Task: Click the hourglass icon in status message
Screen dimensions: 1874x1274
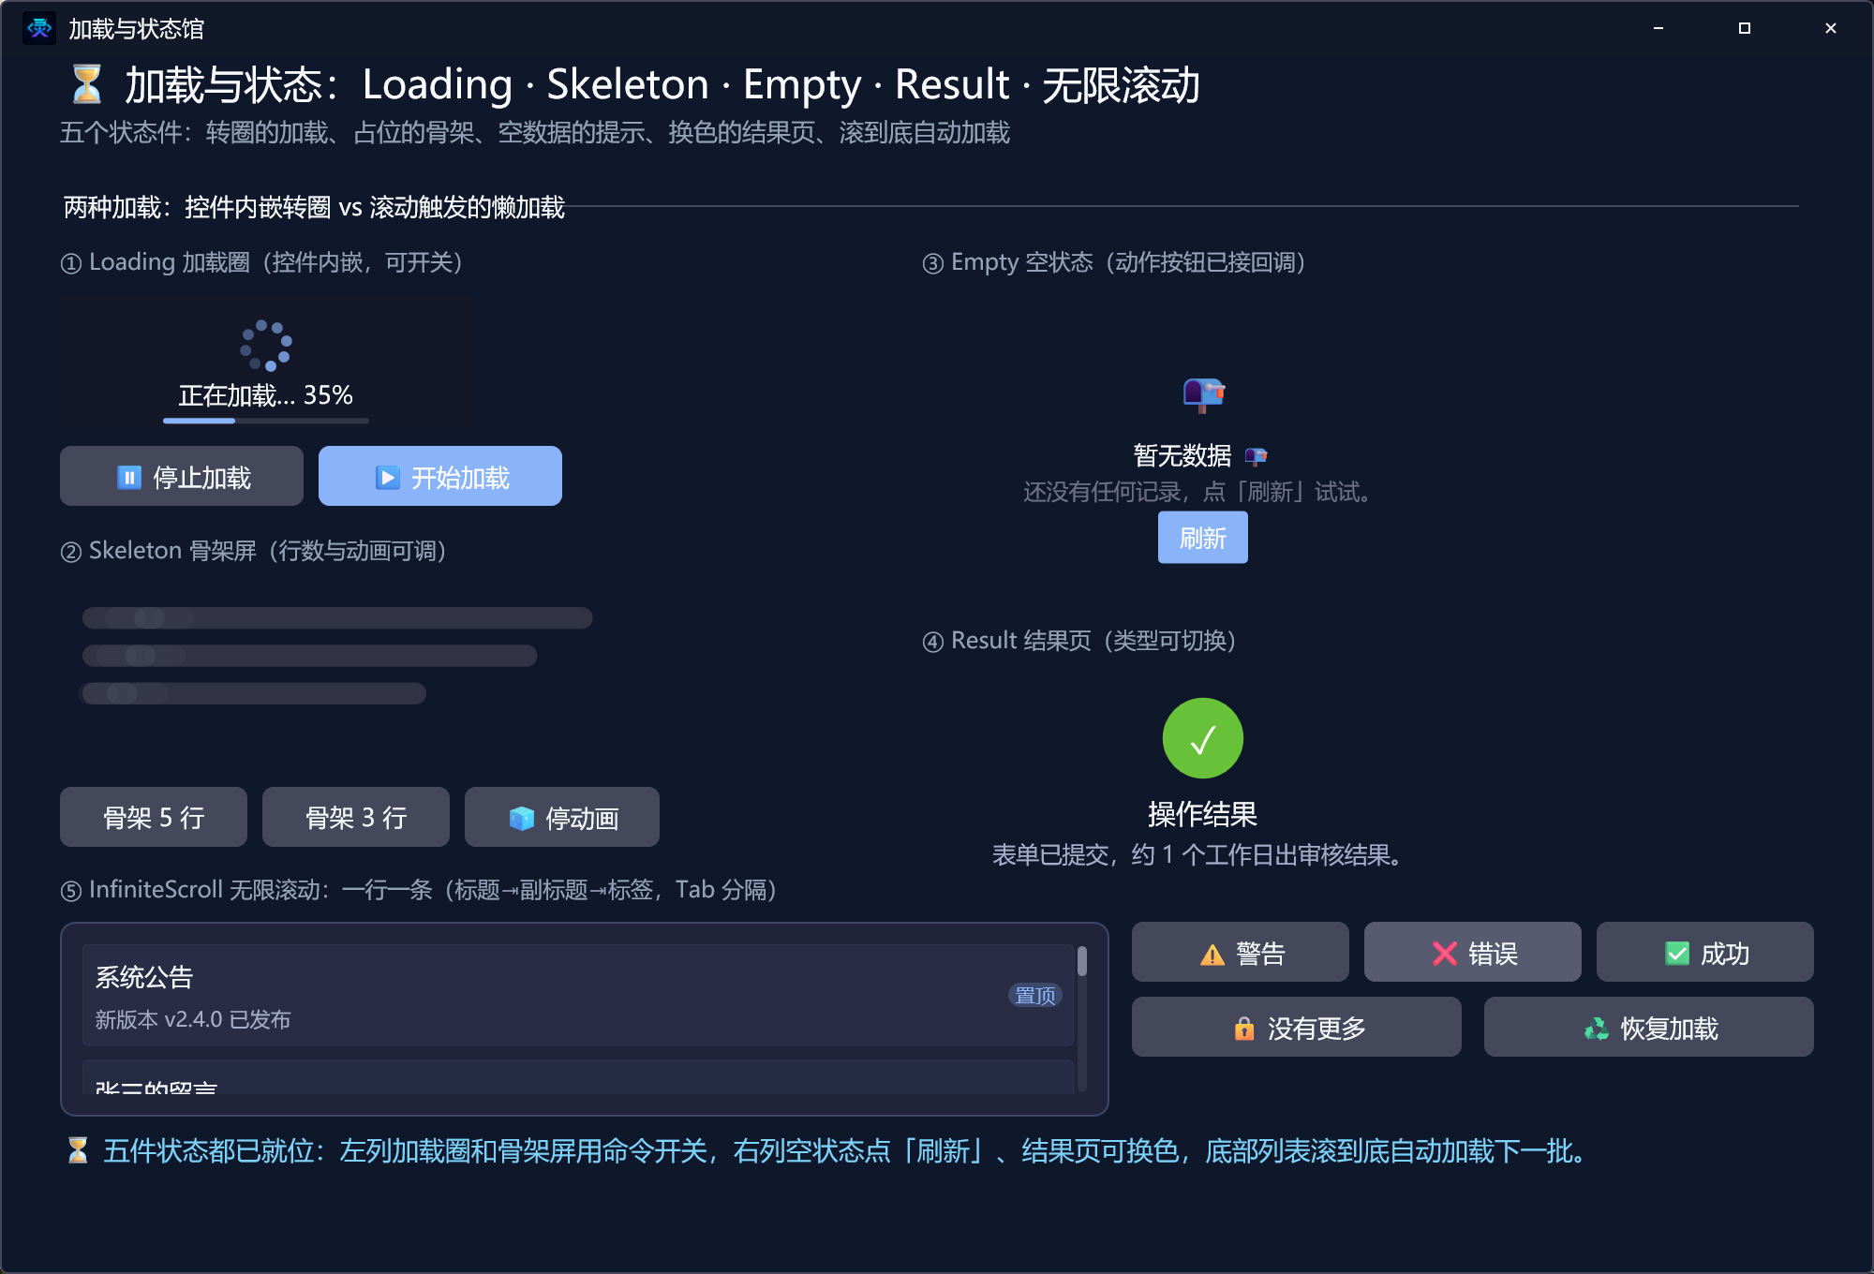Action: pos(78,1150)
